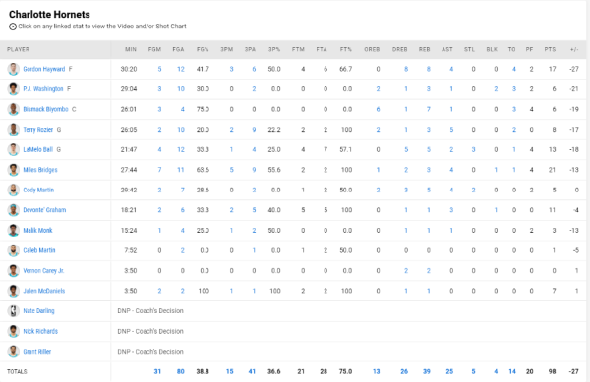Image resolution: width=590 pixels, height=382 pixels.
Task: View Miles Bridges' 7 field goals made
Action: (x=159, y=170)
